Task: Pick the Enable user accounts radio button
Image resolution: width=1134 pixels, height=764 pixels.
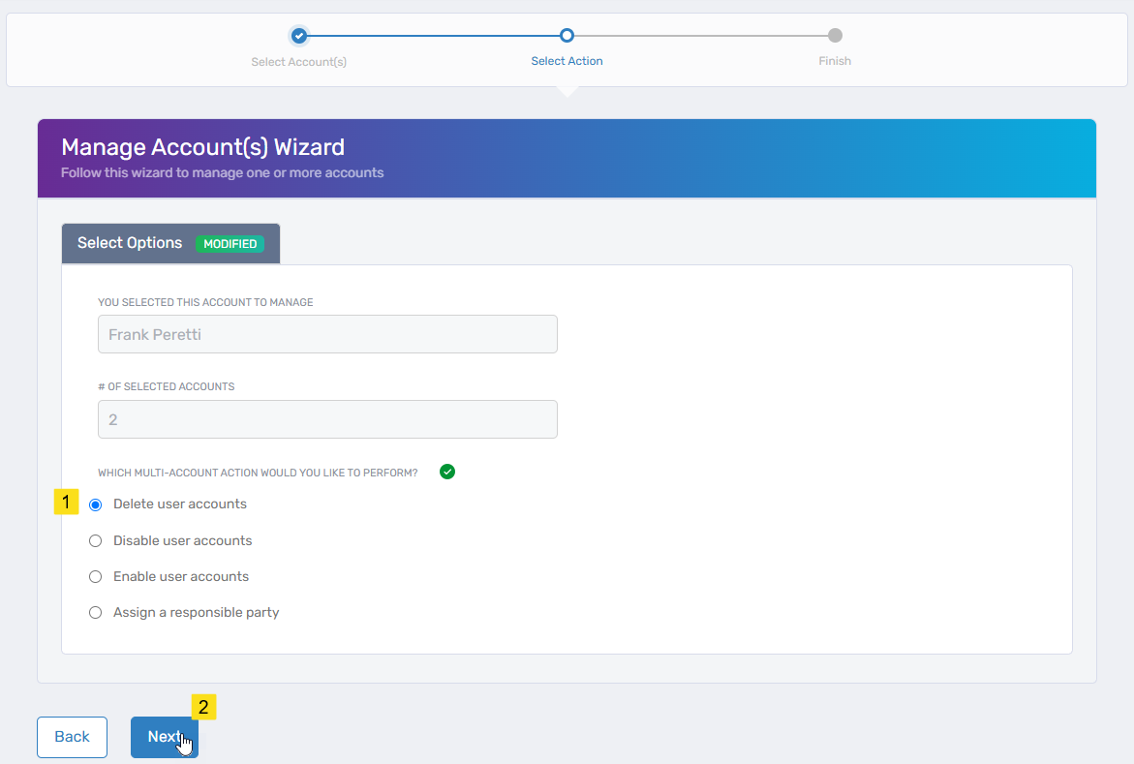Action: 96,577
